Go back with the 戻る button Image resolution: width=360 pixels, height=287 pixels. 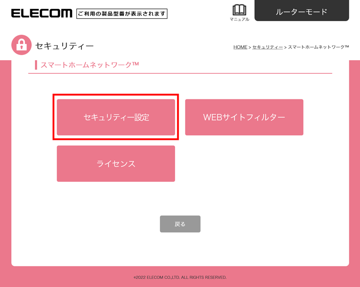point(180,224)
